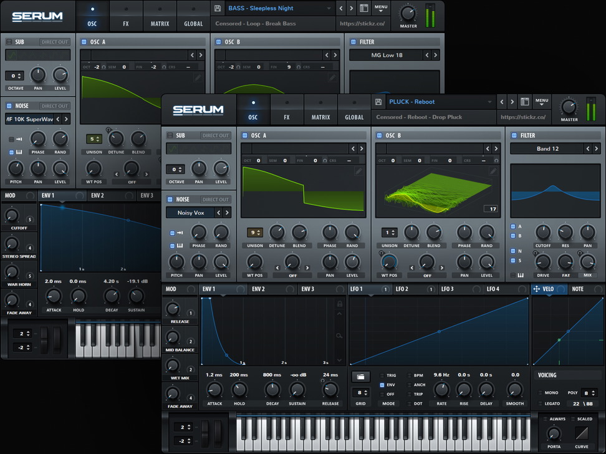Select next OSC B wavetable in PLUCK window

coord(496,148)
